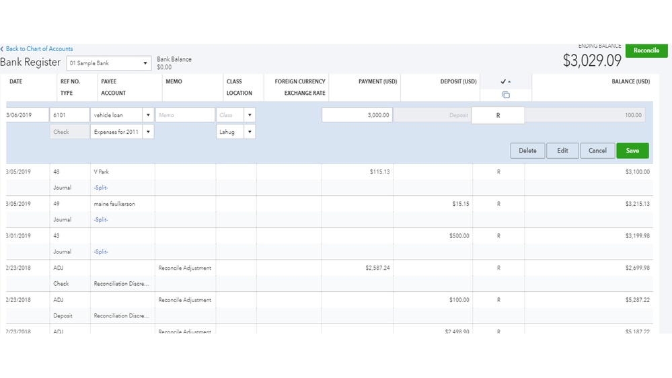Click the copy icon below the checkmark column
The image size is (672, 378).
[x=506, y=95]
